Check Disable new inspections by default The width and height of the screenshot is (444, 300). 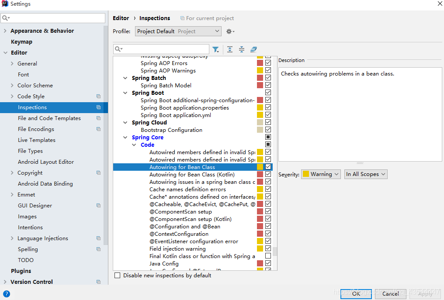click(117, 276)
